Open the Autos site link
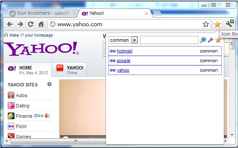 click(22, 95)
